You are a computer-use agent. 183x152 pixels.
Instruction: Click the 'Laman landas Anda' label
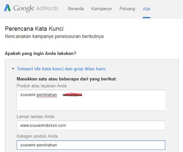(x=35, y=116)
